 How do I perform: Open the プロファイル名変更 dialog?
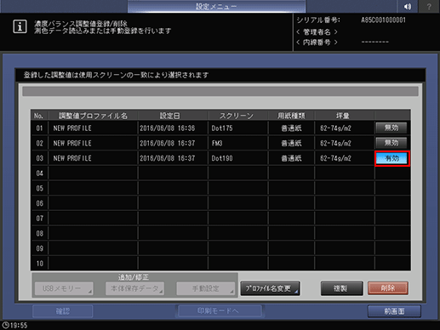[270, 288]
